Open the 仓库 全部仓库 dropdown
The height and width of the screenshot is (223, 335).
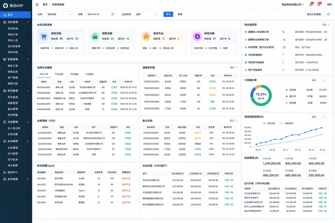click(x=59, y=14)
